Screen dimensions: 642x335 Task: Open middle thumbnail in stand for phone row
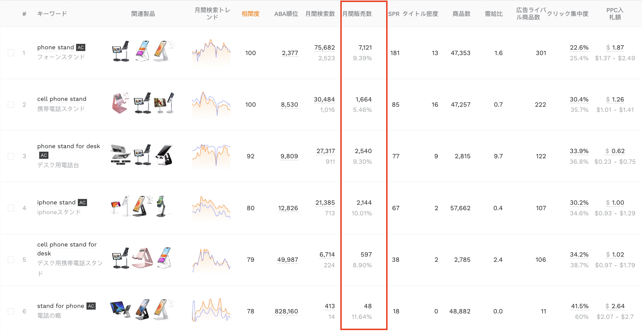[142, 310]
